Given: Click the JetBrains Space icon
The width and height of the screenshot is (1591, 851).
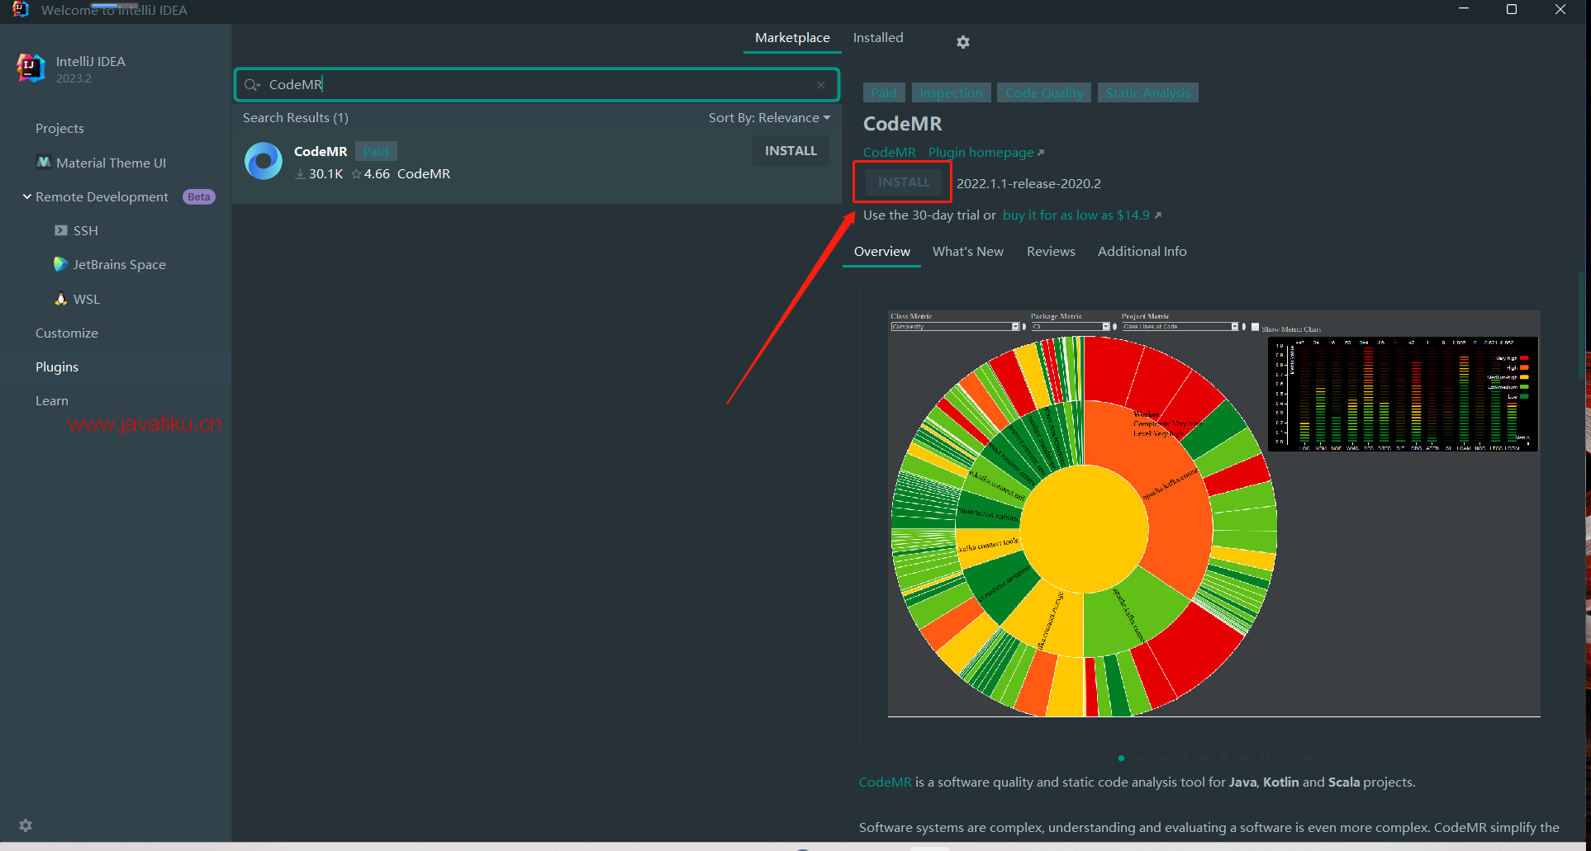Looking at the screenshot, I should click(x=60, y=264).
